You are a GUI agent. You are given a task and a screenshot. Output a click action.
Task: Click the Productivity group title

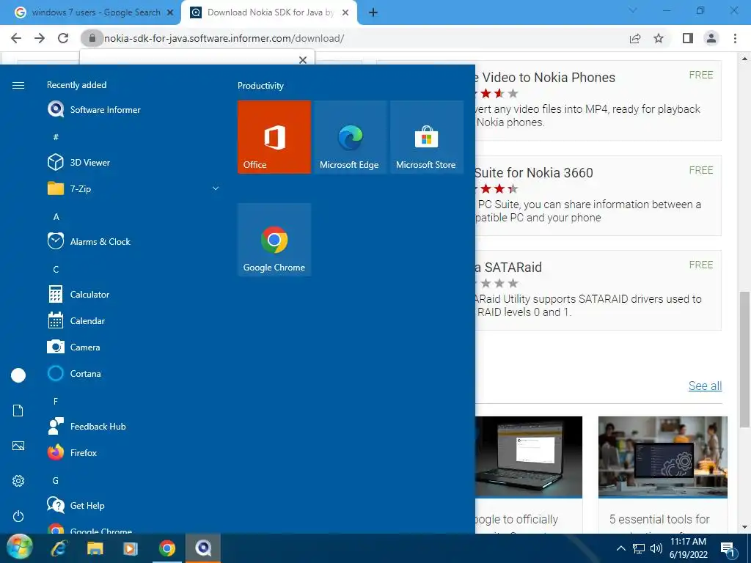pyautogui.click(x=260, y=86)
